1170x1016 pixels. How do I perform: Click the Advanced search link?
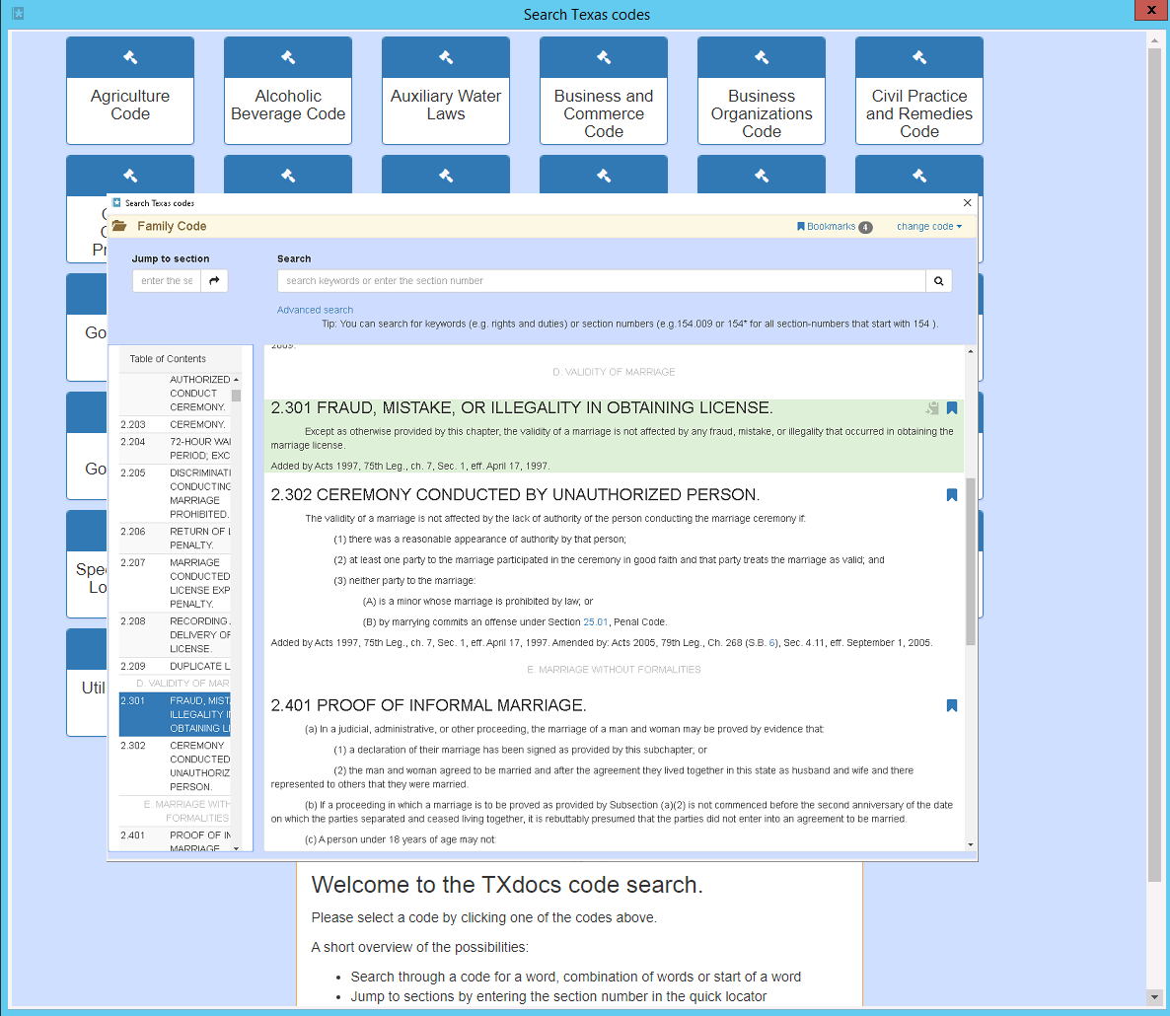[315, 310]
